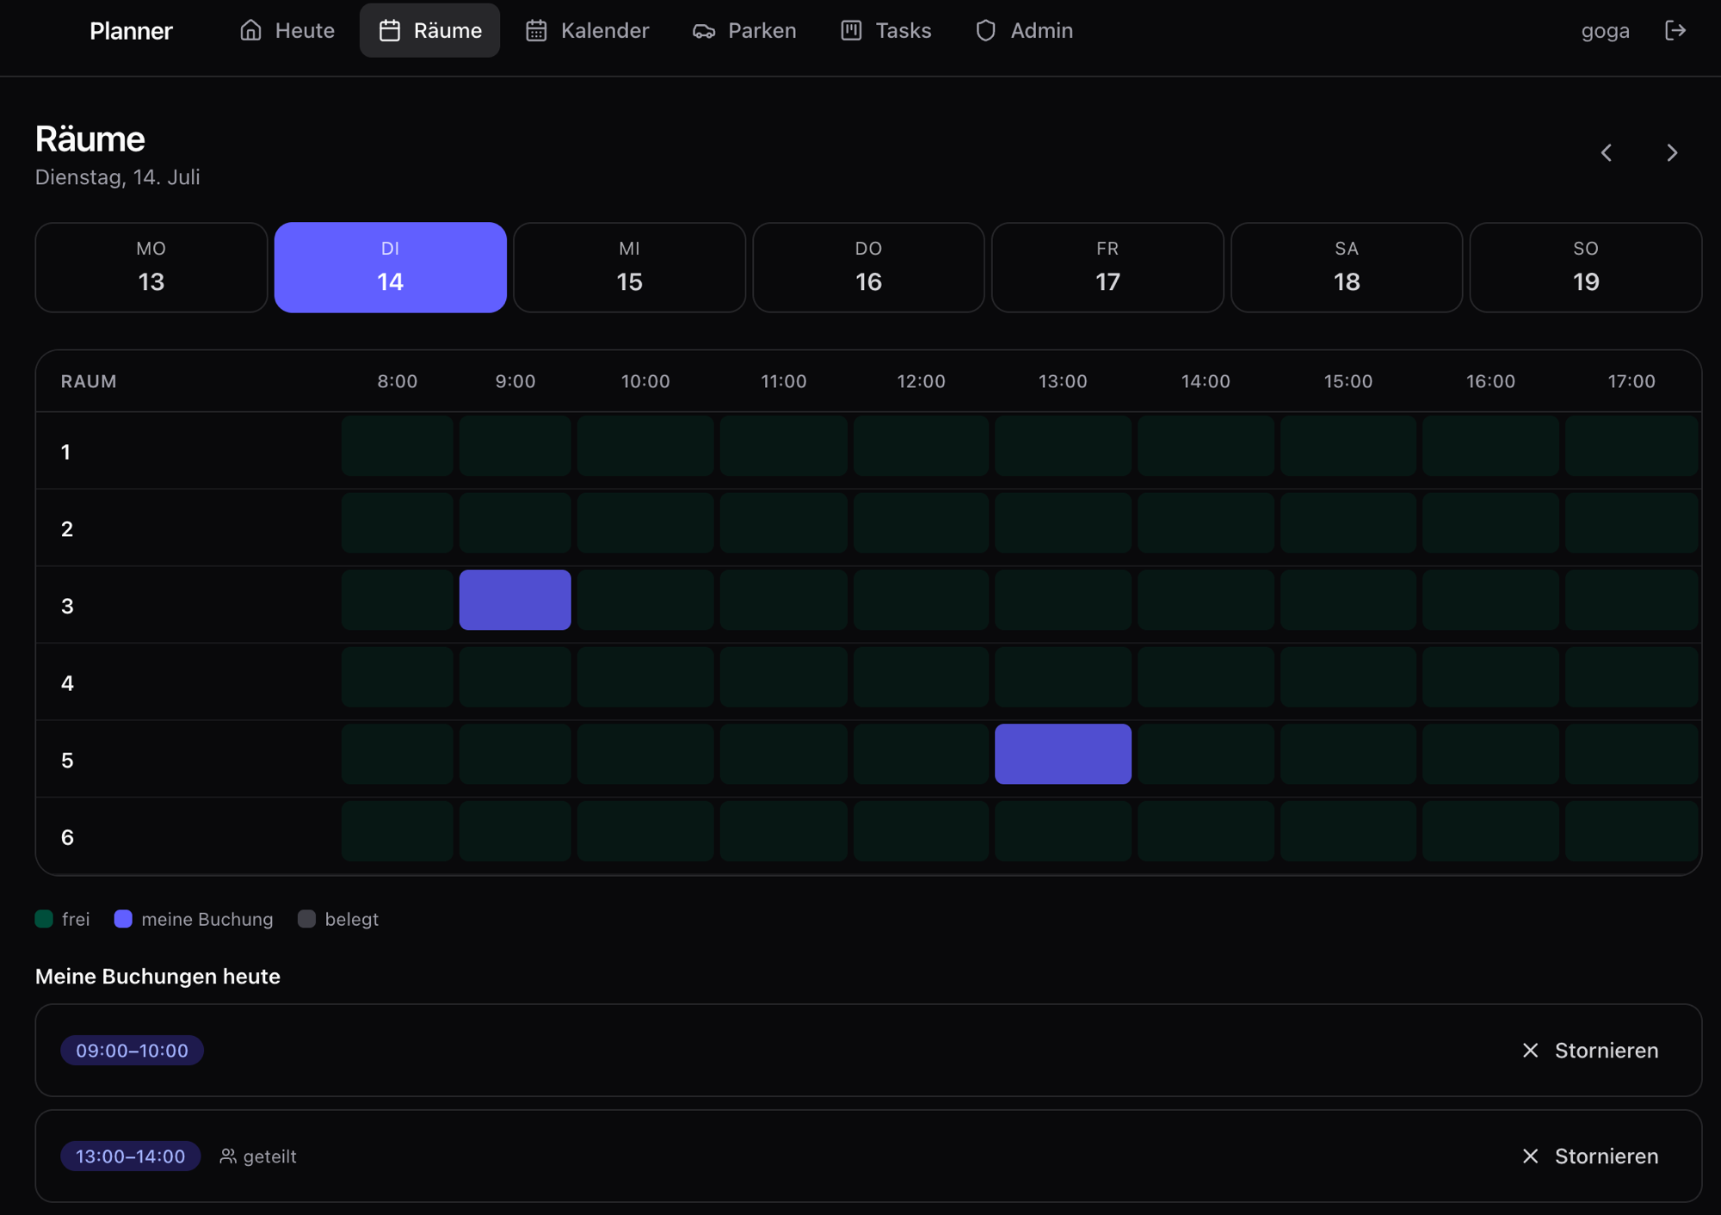Book room 5 at 16:00 slot
This screenshot has height=1215, width=1721.
coord(1490,754)
